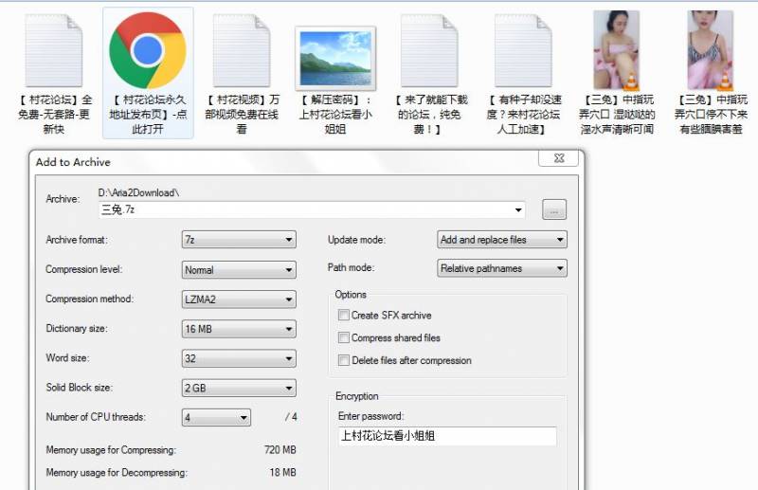Image resolution: width=758 pixels, height=490 pixels.
Task: Close the Add to Archive dialog
Action: (558, 158)
